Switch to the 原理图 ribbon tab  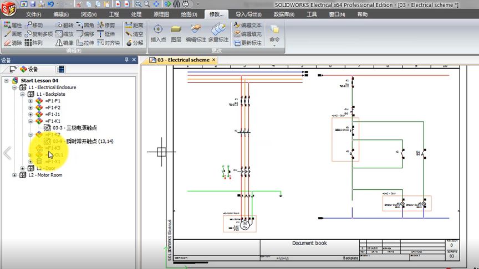161,14
